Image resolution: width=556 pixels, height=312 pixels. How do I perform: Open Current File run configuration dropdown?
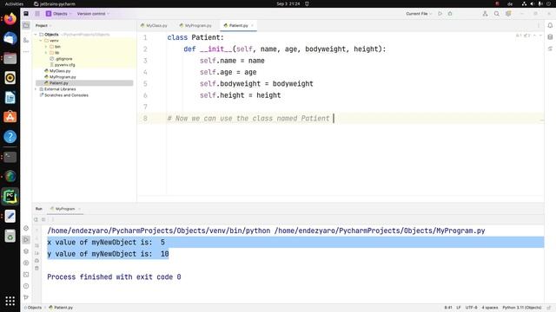tap(419, 14)
